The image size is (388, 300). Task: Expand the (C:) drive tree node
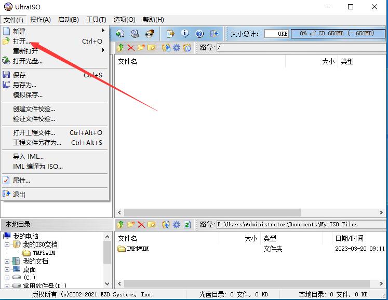7,278
